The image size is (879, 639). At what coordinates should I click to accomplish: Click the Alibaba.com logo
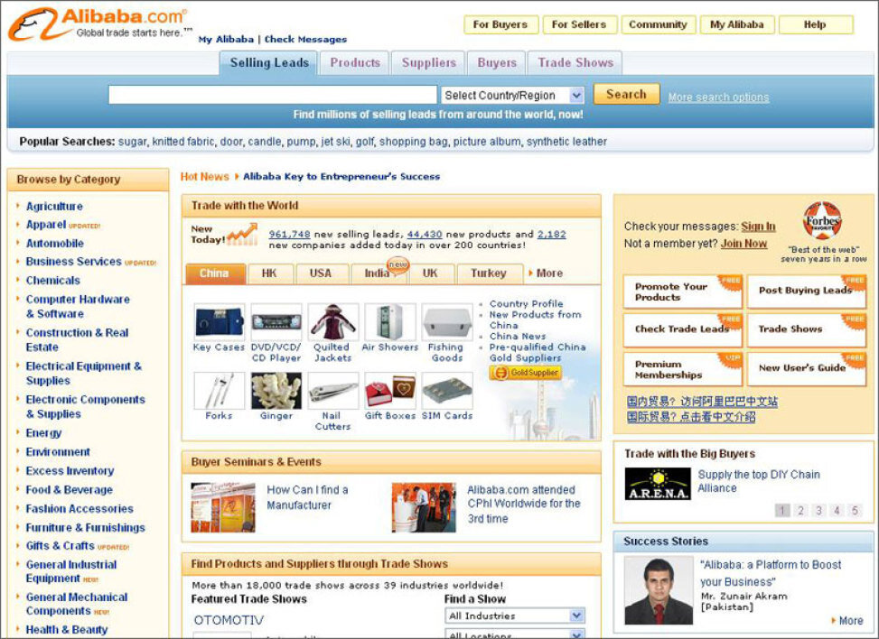click(x=99, y=24)
